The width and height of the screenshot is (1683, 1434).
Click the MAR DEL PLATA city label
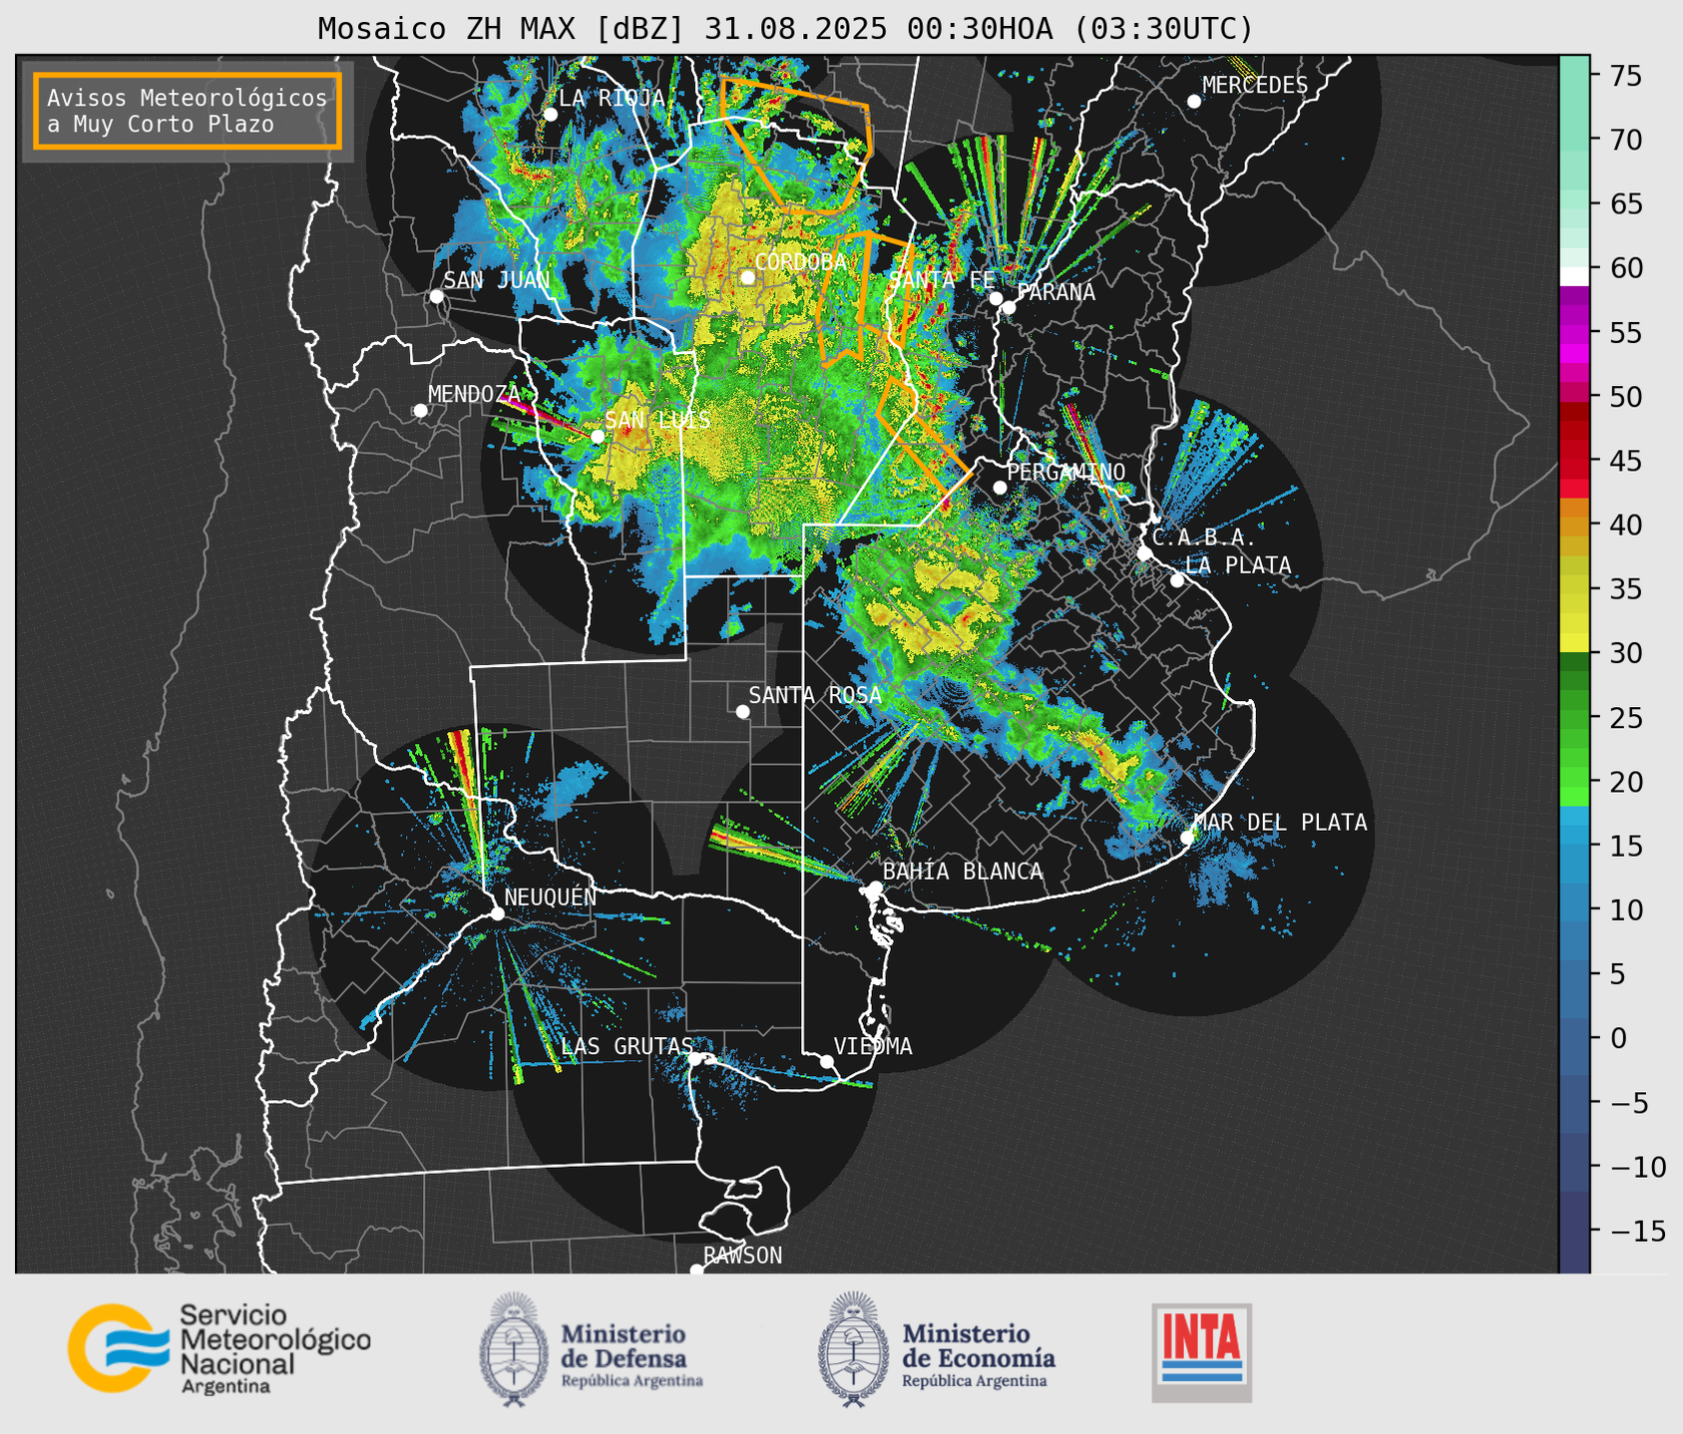pyautogui.click(x=1280, y=823)
